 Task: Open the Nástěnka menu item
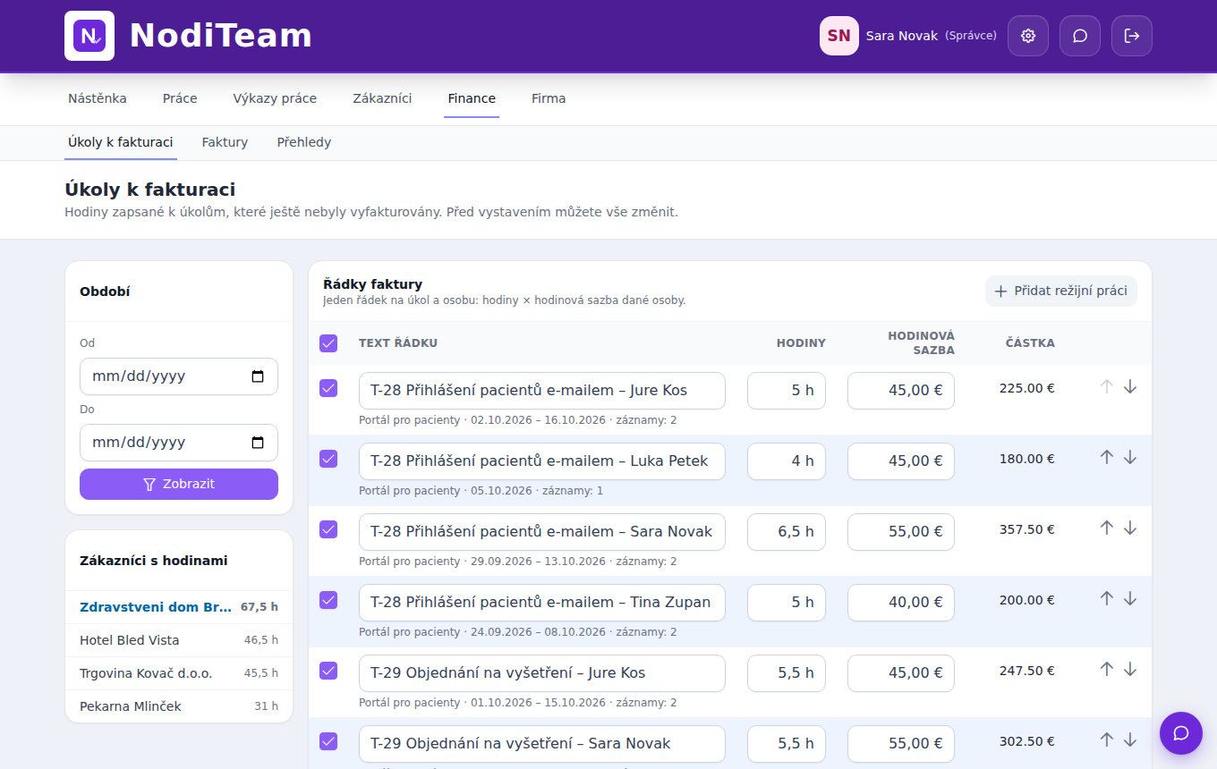(x=98, y=98)
